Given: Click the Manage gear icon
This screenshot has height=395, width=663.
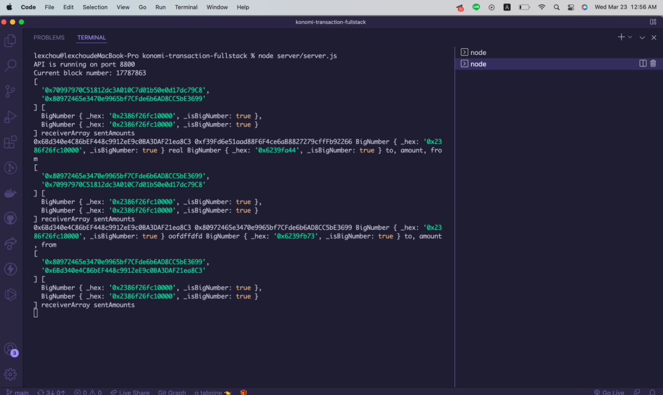Looking at the screenshot, I should click(x=10, y=374).
